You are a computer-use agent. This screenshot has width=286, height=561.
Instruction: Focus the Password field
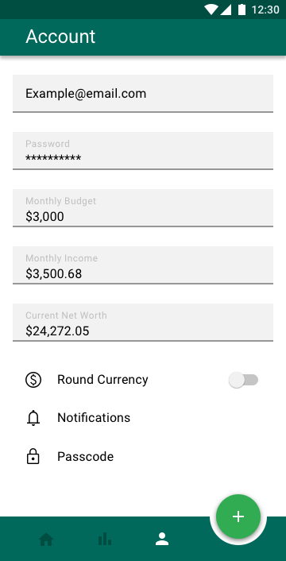point(143,151)
